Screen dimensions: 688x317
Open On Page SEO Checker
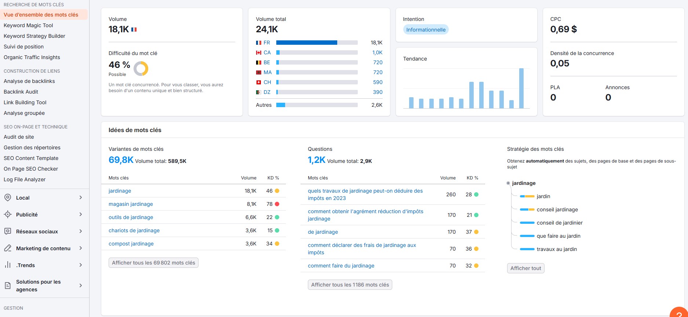31,169
